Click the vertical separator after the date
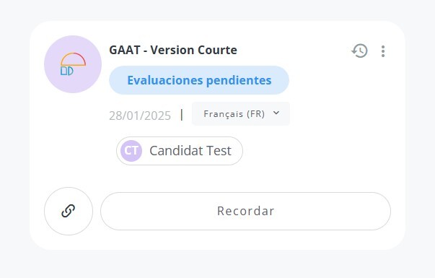Screen dimensions: 435x278 [182, 115]
